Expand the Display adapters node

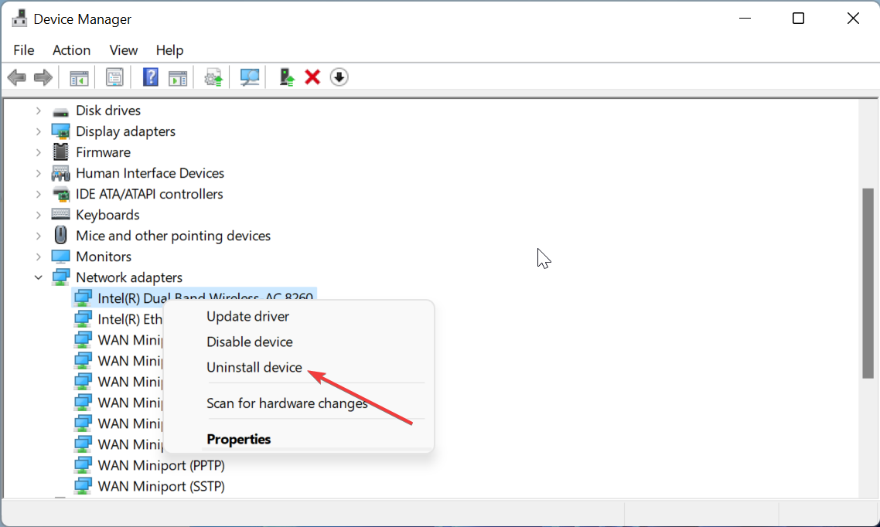(x=38, y=131)
